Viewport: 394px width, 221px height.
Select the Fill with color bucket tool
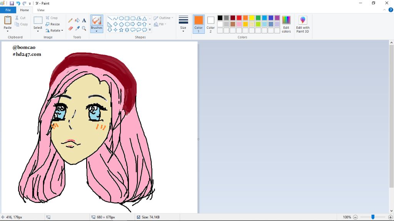[77, 20]
